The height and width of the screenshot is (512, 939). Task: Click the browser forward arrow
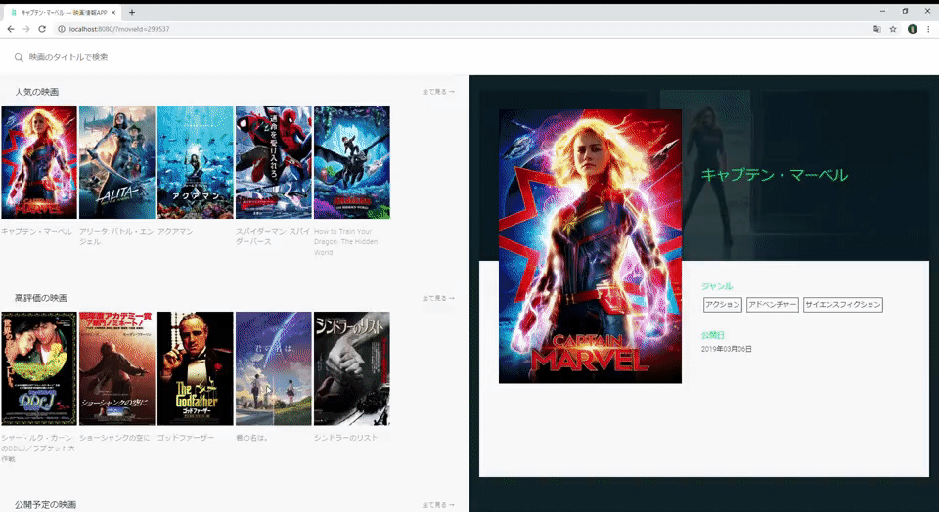tap(26, 29)
